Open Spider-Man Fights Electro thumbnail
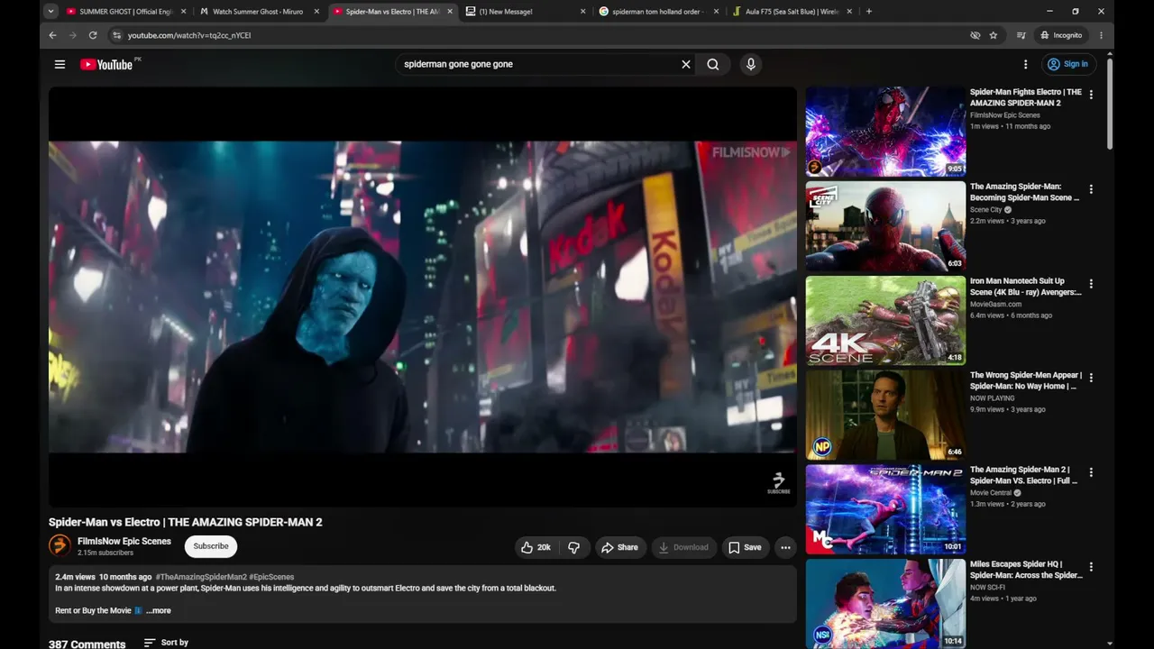 [885, 132]
